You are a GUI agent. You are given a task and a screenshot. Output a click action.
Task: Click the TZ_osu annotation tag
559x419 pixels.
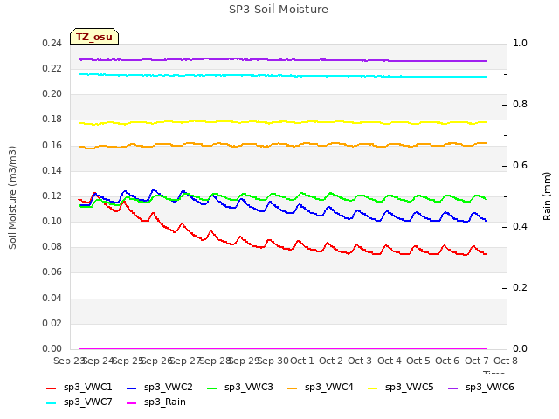94,37
